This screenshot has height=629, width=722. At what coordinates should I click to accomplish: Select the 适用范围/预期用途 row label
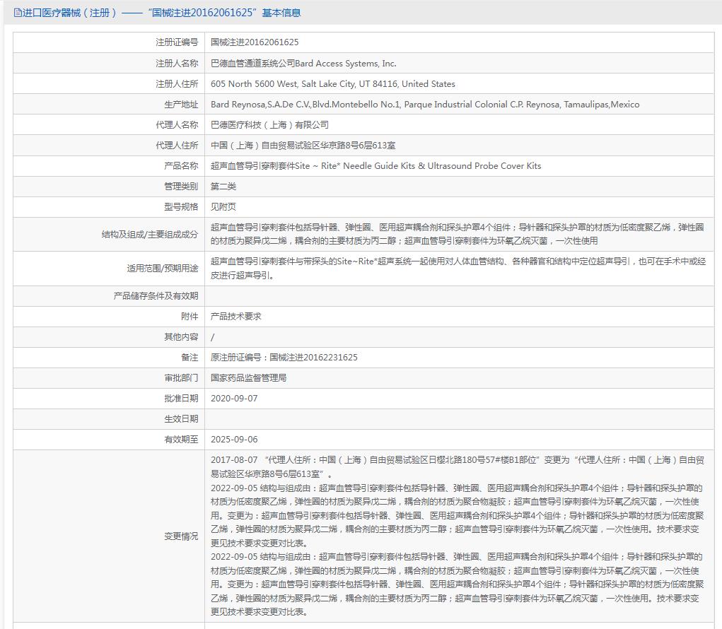point(163,269)
